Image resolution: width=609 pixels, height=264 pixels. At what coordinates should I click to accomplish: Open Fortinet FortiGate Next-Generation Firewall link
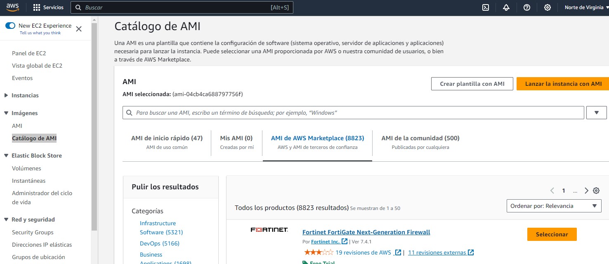pyautogui.click(x=366, y=232)
